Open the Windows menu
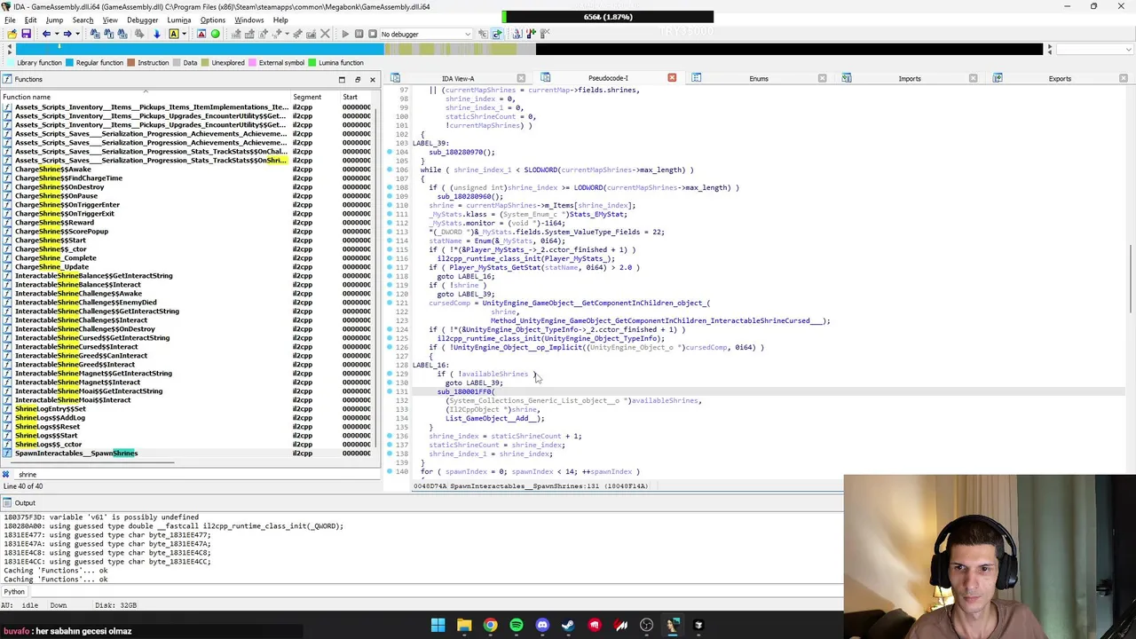Image resolution: width=1136 pixels, height=639 pixels. [248, 20]
